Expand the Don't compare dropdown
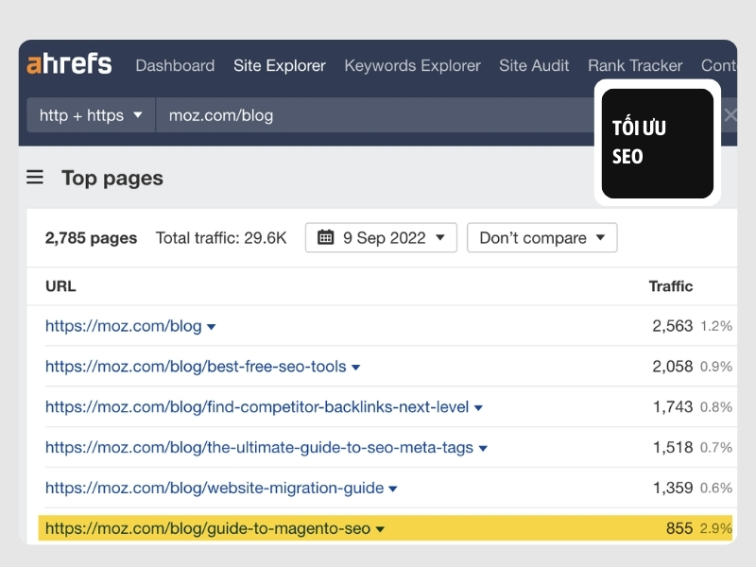Viewport: 756px width, 567px height. (541, 237)
